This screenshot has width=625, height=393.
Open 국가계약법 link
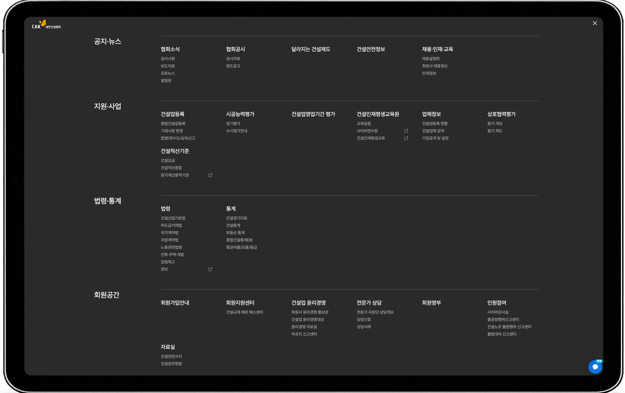(170, 233)
